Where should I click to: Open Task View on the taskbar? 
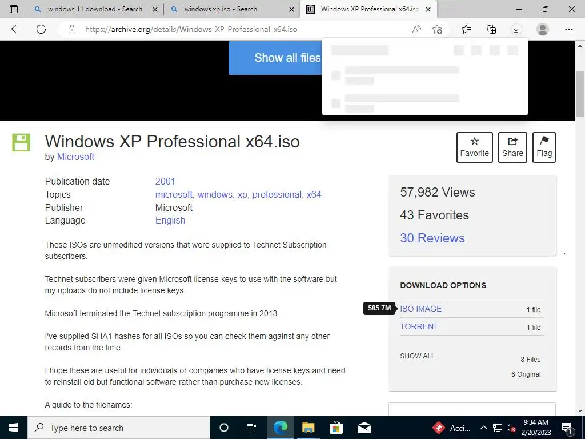click(x=251, y=428)
